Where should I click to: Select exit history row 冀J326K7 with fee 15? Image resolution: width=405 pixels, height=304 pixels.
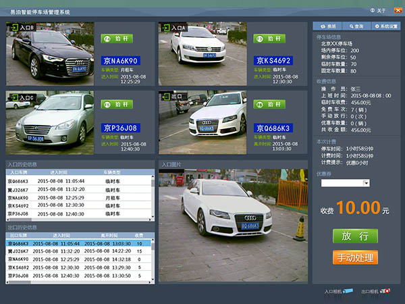click(x=78, y=251)
